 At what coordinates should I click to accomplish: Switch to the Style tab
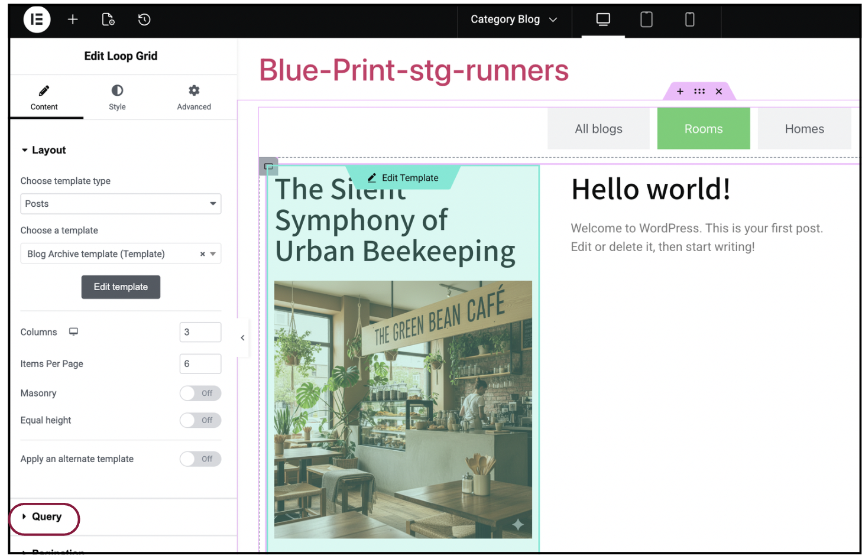coord(117,97)
